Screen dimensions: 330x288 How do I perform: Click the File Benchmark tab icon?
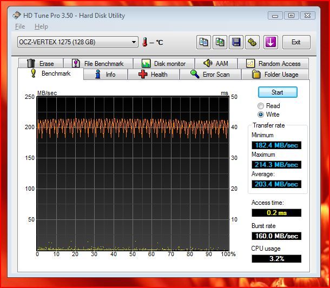(x=76, y=63)
